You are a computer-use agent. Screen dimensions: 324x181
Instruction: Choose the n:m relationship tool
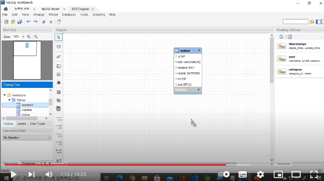[59, 151]
